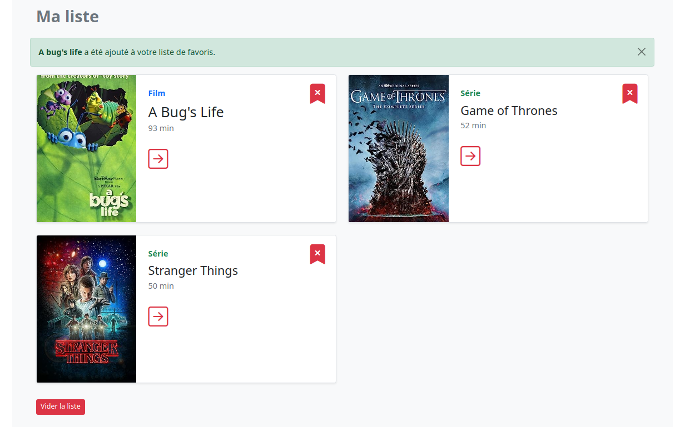The image size is (685, 427).
Task: Remove Game of Thrones bookmark icon
Action: tap(630, 94)
